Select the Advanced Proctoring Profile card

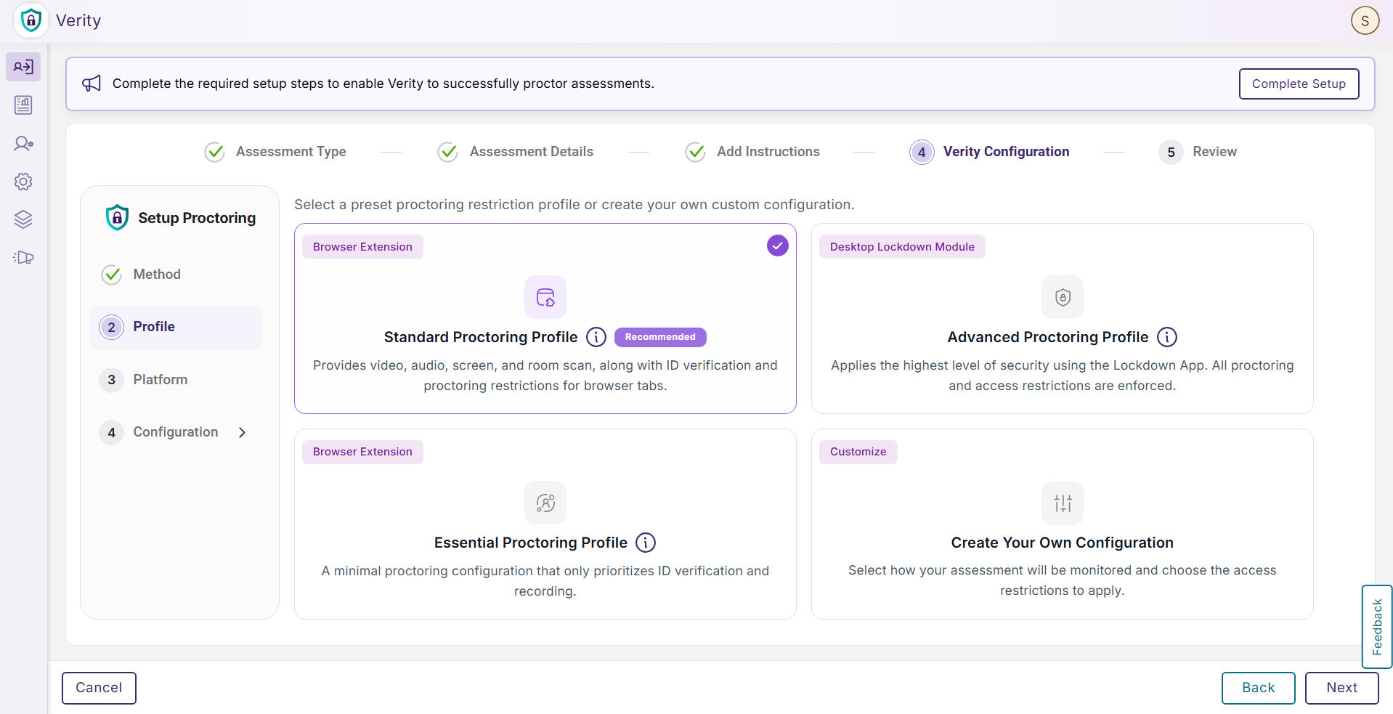click(1063, 318)
